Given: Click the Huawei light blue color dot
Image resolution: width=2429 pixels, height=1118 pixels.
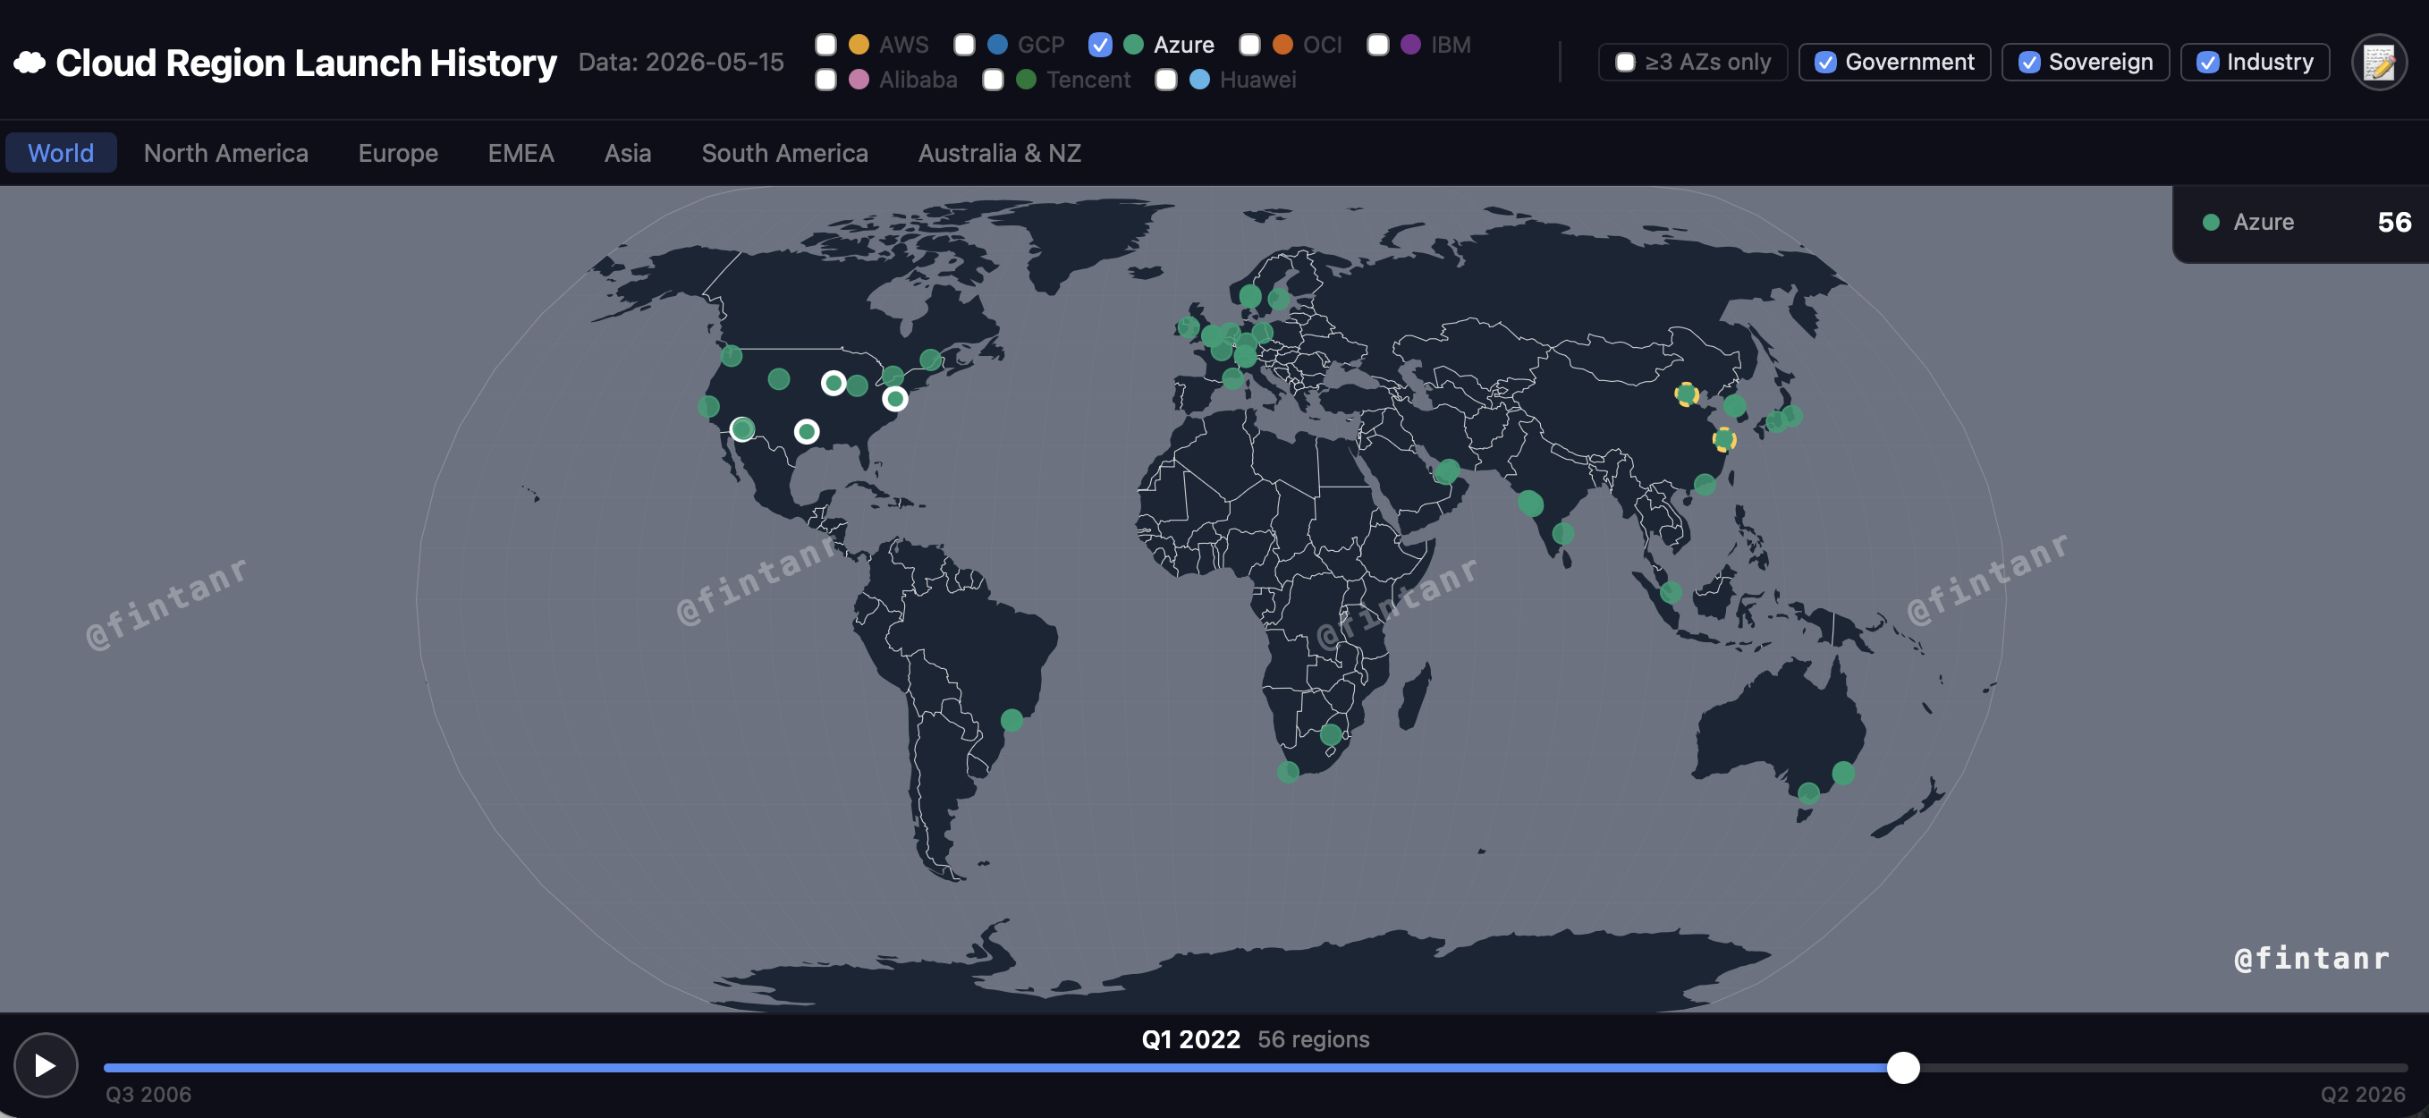Looking at the screenshot, I should 1199,80.
